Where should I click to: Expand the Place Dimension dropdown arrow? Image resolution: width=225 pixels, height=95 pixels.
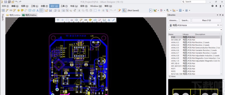[177, 10]
